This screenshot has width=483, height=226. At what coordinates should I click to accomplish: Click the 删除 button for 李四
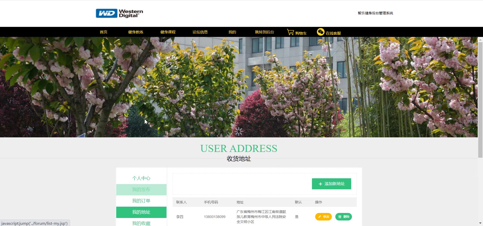[344, 217]
